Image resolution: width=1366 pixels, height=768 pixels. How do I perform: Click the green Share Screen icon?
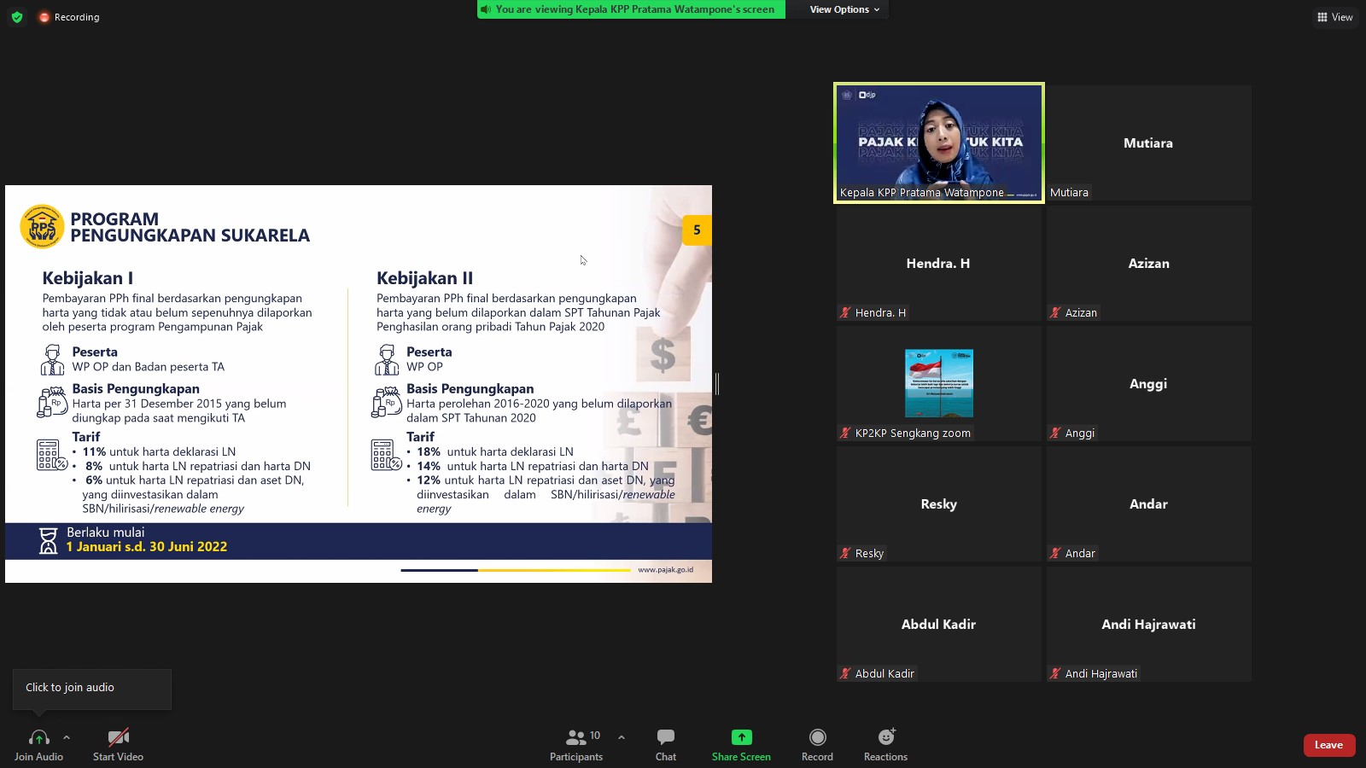741,737
